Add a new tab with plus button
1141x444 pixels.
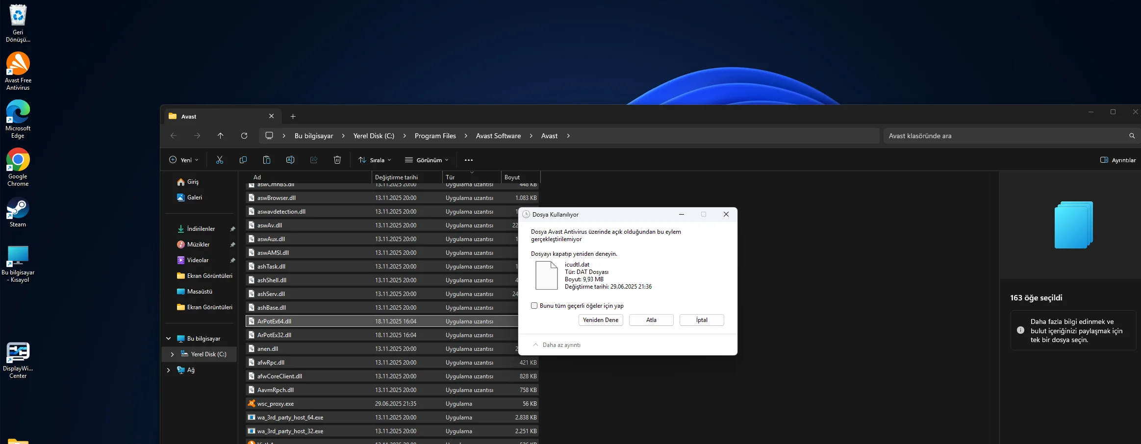(x=293, y=117)
